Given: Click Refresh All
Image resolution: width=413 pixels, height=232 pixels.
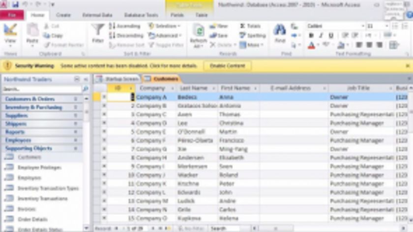Looking at the screenshot, I should click(x=198, y=36).
